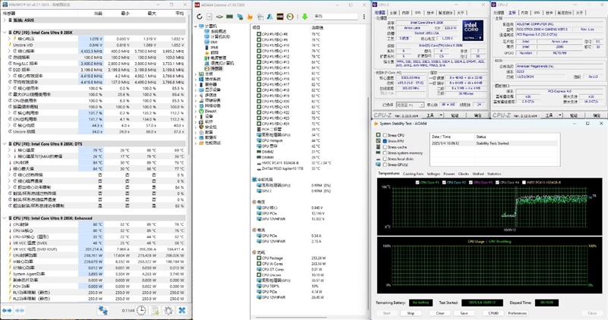Click Clear button in System Stability Test

click(x=440, y=313)
